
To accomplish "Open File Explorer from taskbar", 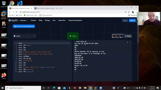I will pos(85,88).
